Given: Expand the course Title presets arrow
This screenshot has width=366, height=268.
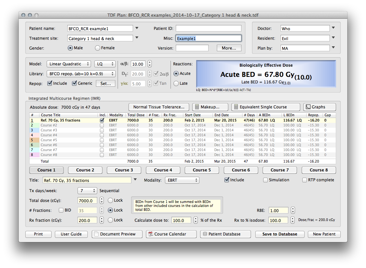Looking at the screenshot, I should click(x=135, y=180).
